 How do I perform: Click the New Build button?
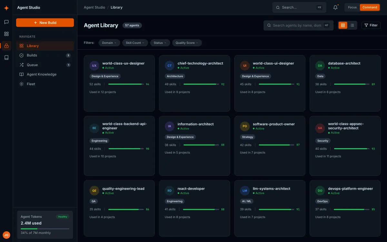pyautogui.click(x=45, y=23)
